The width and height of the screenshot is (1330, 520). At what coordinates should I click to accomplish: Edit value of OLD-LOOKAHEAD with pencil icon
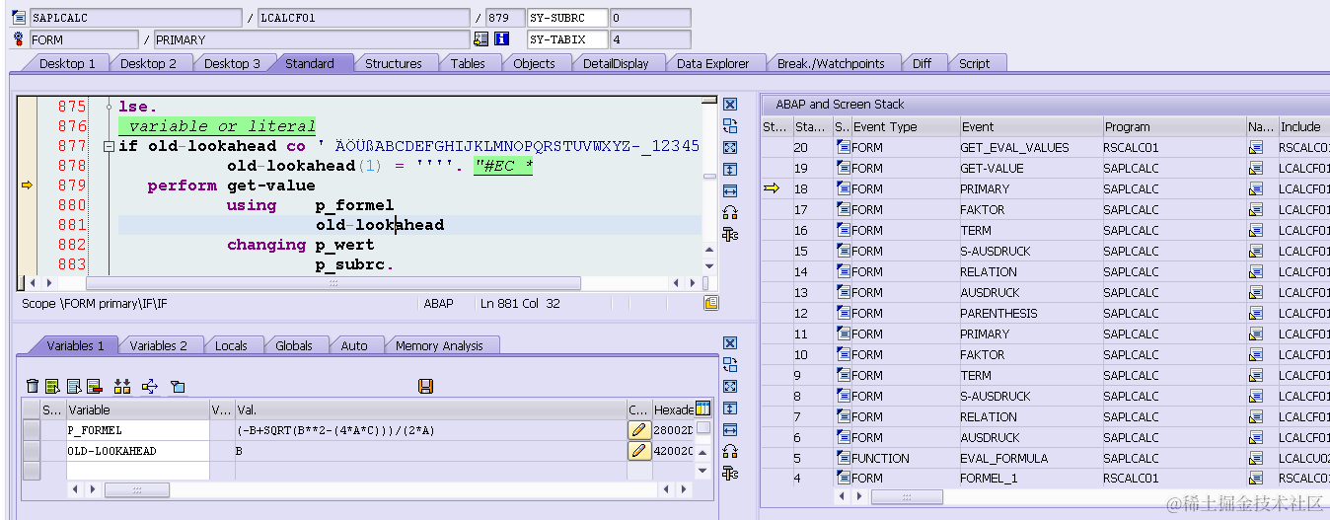click(x=638, y=451)
